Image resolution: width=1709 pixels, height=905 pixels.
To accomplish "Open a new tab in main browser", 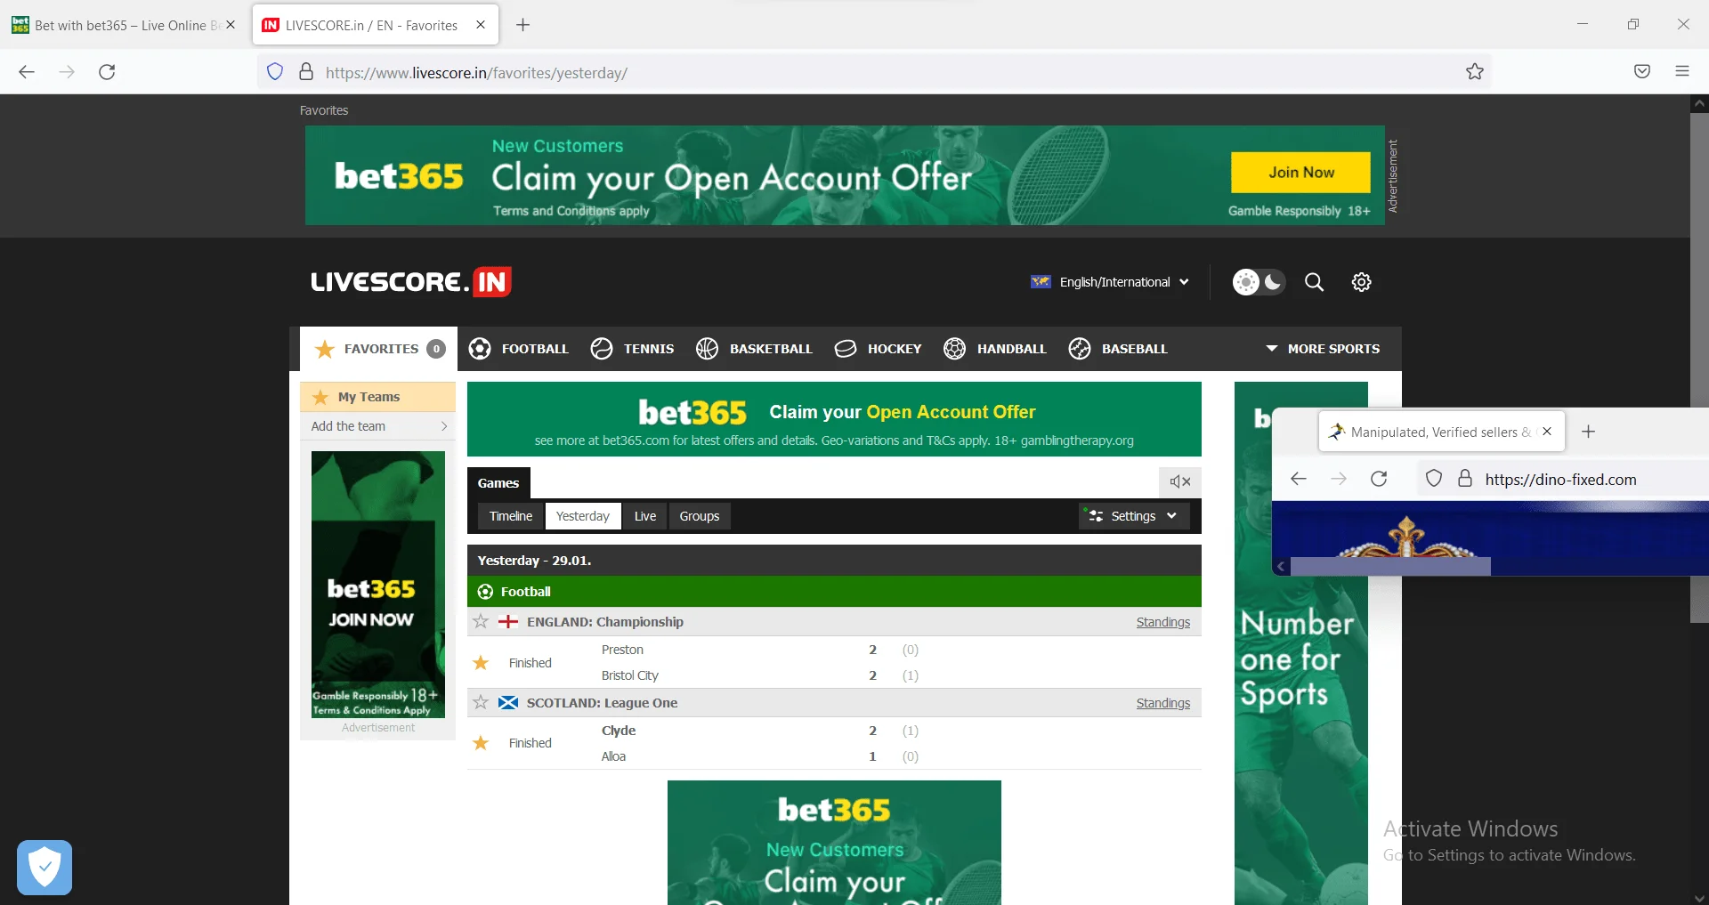I will pyautogui.click(x=523, y=25).
